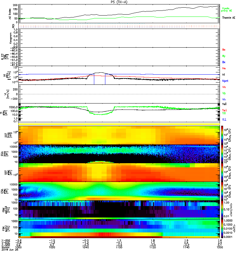
Task: Click the SST ion Eflux color bar
Action: click(x=222, y=135)
